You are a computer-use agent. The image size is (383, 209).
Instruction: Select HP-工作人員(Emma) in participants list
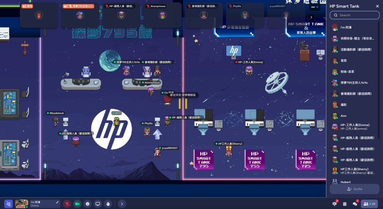(x=354, y=127)
